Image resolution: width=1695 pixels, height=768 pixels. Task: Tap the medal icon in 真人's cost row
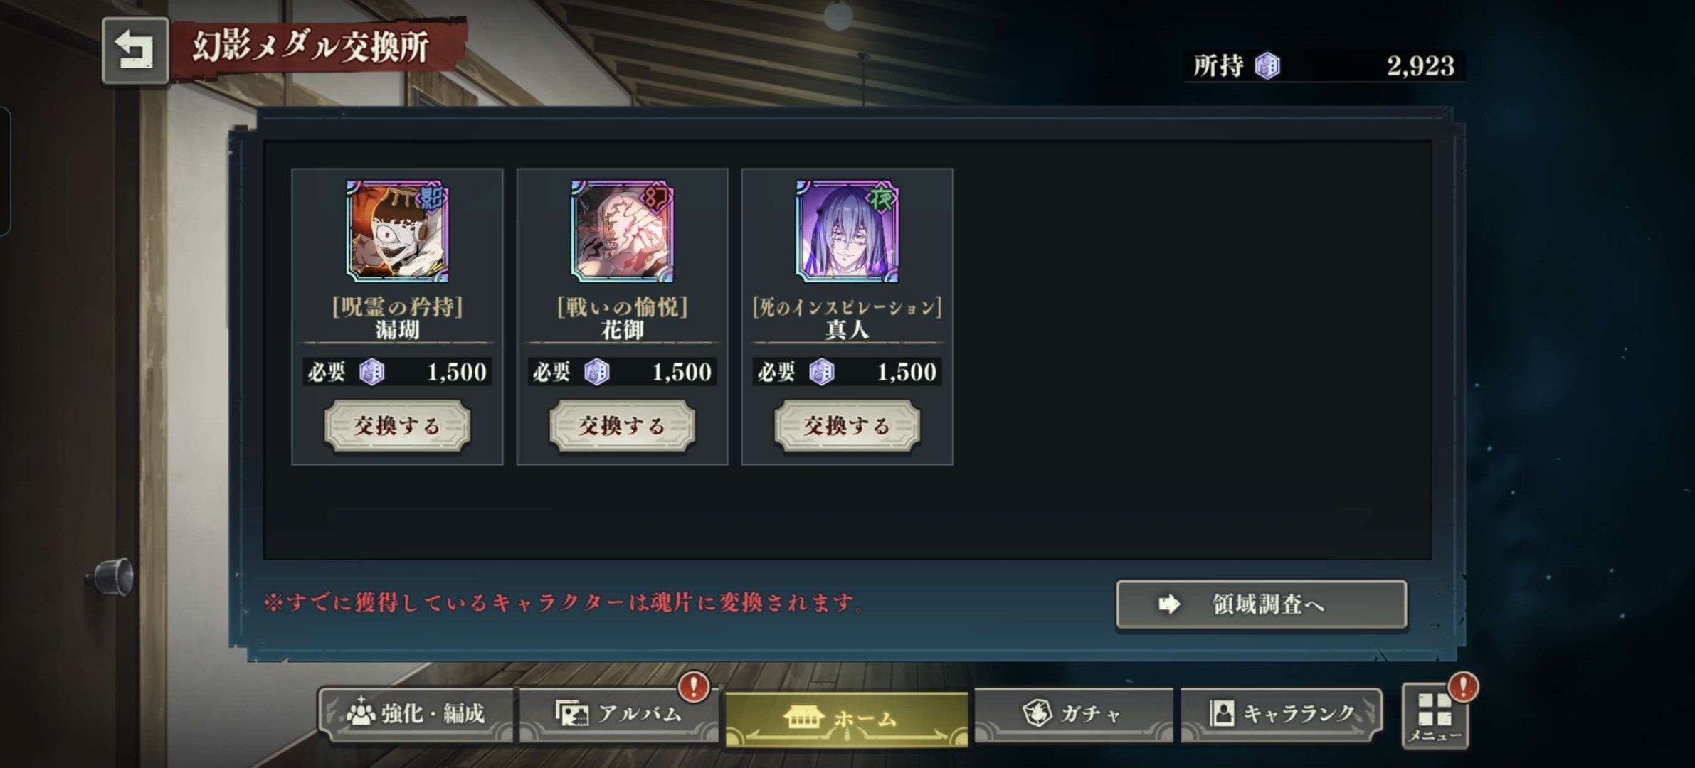(821, 372)
